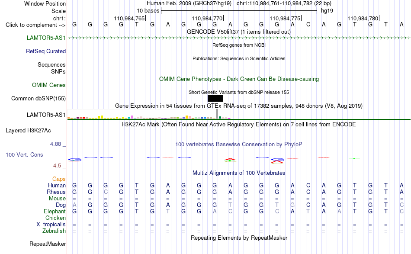Click the '10 bases' scale text
The image size is (411, 254).
148,11
